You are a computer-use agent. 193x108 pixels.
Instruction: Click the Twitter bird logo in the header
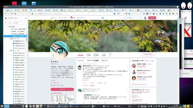(103, 18)
